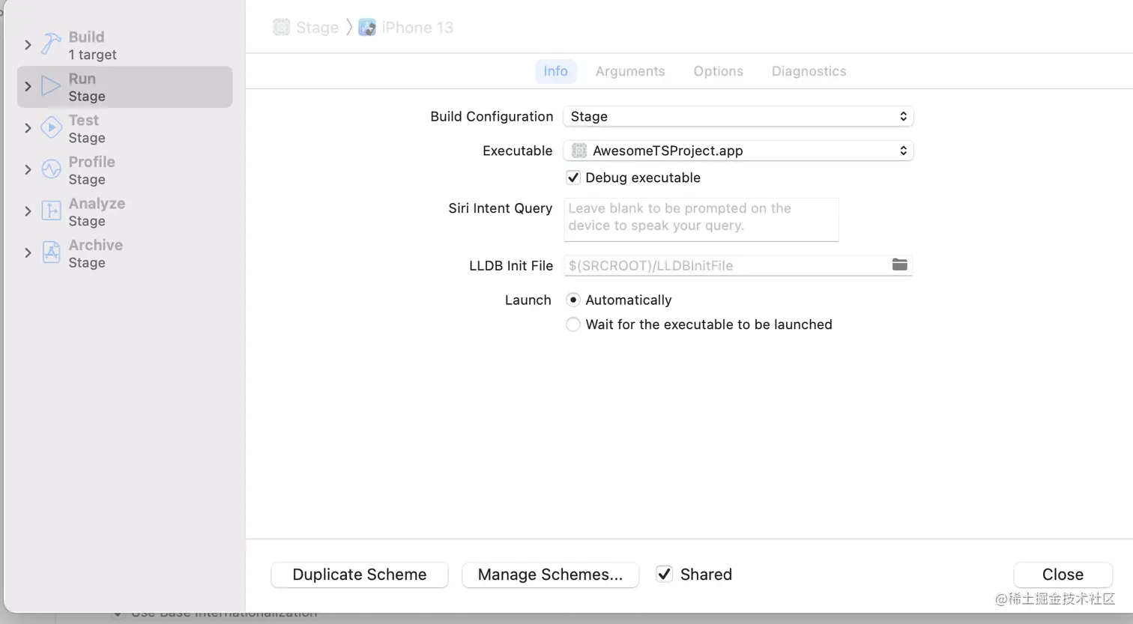Select the Stage scheme name in breadcrumb
Image resolution: width=1133 pixels, height=624 pixels.
(318, 28)
